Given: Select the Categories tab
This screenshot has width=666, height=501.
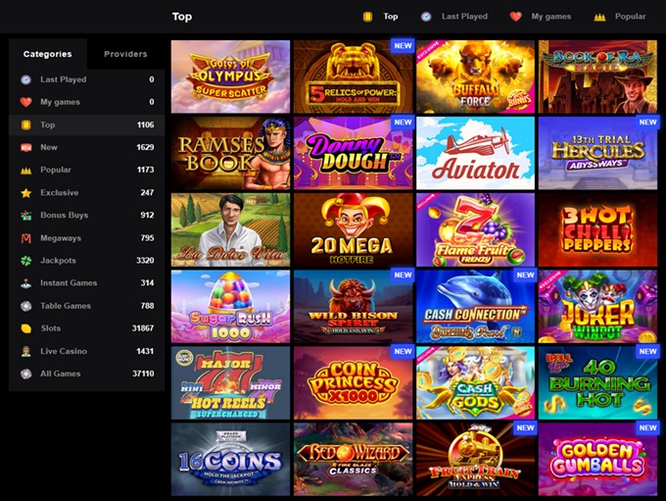Looking at the screenshot, I should coord(48,54).
